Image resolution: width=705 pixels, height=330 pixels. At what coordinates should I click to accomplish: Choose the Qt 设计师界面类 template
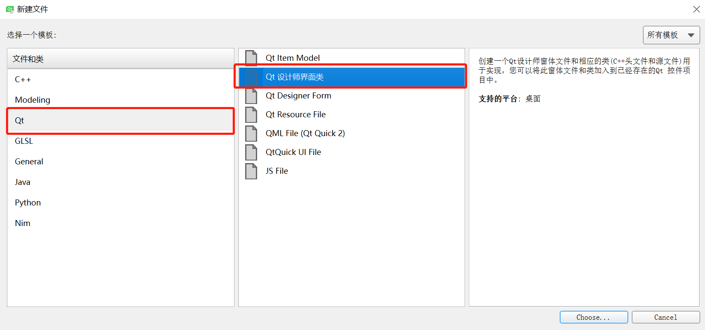pyautogui.click(x=351, y=77)
